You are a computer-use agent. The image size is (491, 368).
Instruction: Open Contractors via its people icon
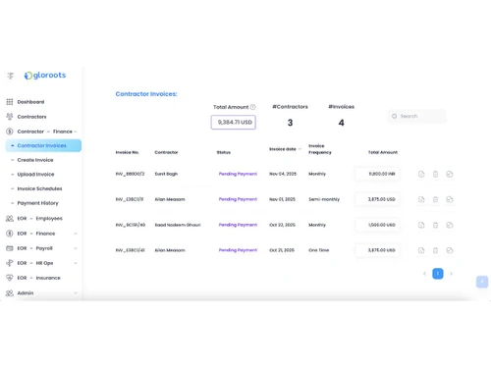pos(10,117)
